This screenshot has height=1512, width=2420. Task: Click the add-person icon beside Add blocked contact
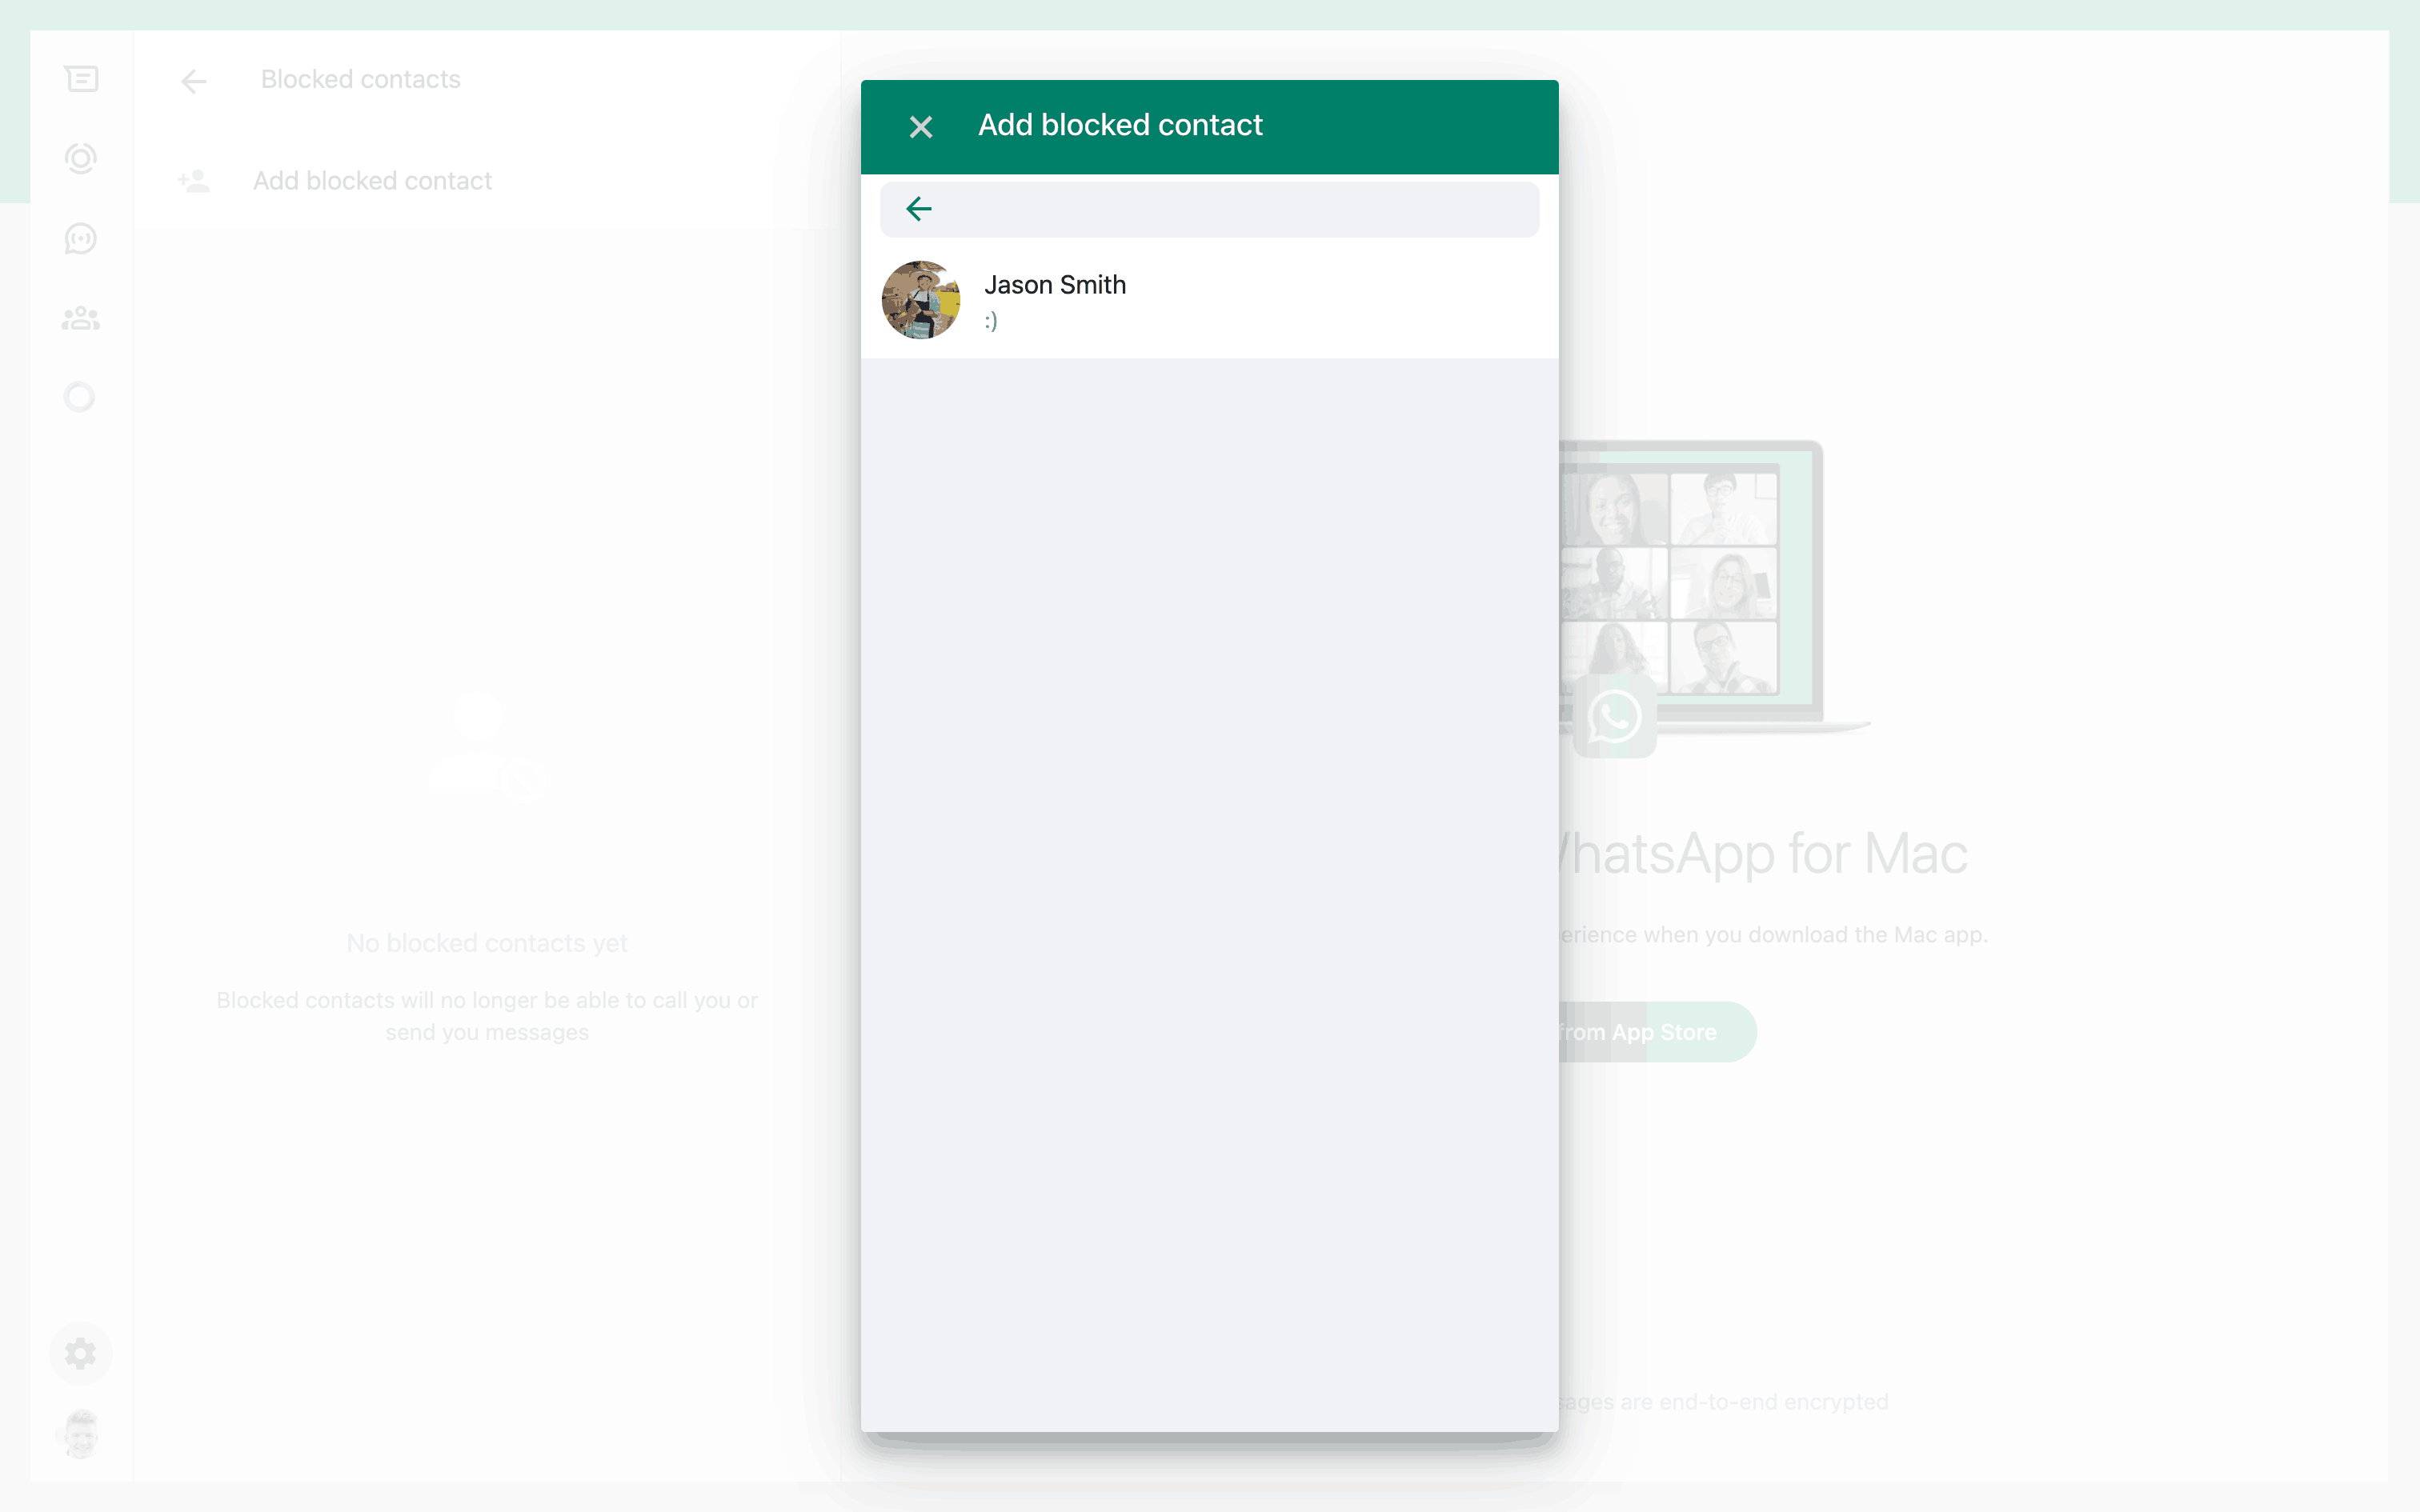point(194,181)
